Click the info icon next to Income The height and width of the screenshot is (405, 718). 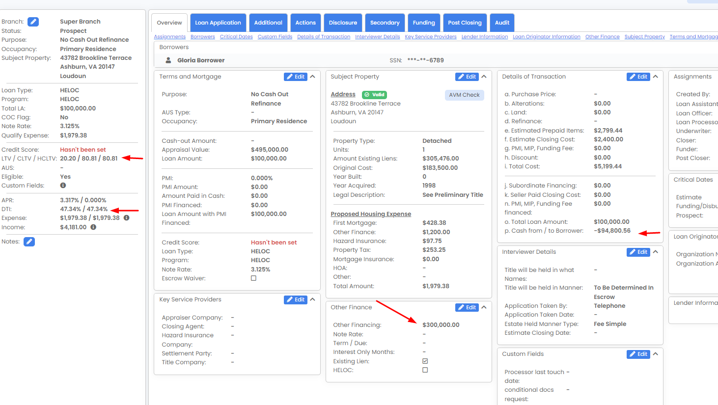point(93,227)
